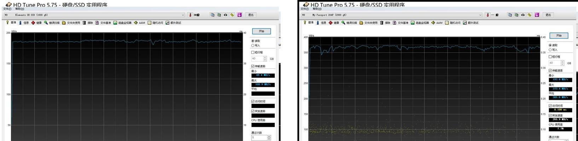The height and width of the screenshot is (141, 578).
Task: Open 错误扫描 tab in Elements SE window
Action: click(52, 23)
